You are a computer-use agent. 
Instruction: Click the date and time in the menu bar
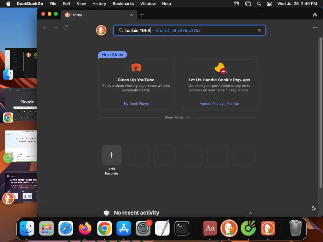297,4
